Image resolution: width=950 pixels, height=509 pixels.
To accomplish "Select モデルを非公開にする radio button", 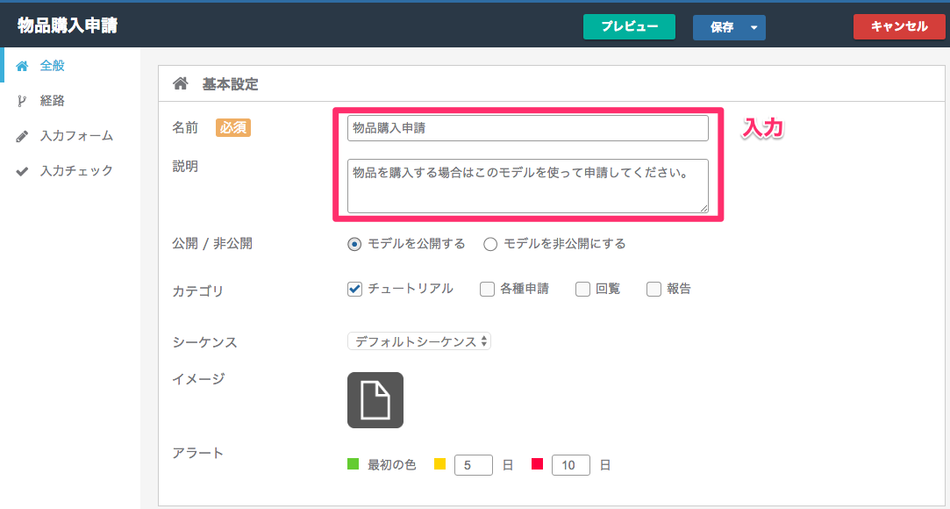I will point(490,244).
